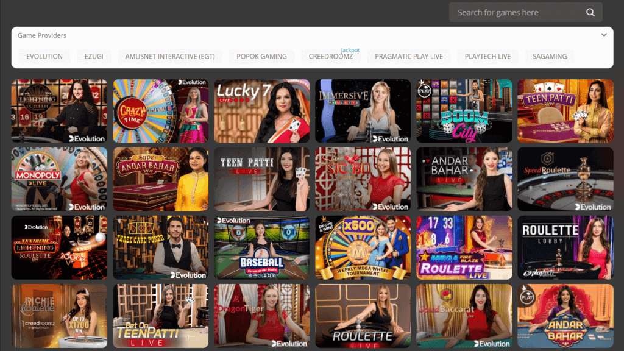Screen dimensions: 624x351
Task: Launch Andar Bahar Live with dark background
Action: (464, 179)
